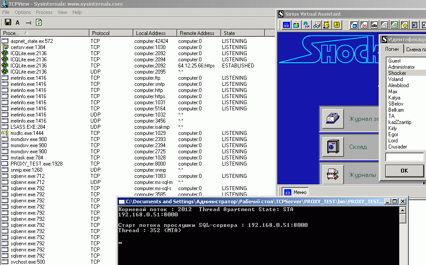The width and height of the screenshot is (426, 265).
Task: Click the Меню button in Sirius
Action: [295, 192]
